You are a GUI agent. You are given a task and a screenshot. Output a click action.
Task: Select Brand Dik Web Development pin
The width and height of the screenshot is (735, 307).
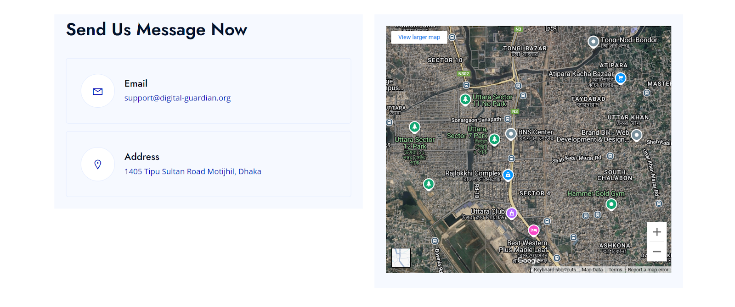coord(636,135)
